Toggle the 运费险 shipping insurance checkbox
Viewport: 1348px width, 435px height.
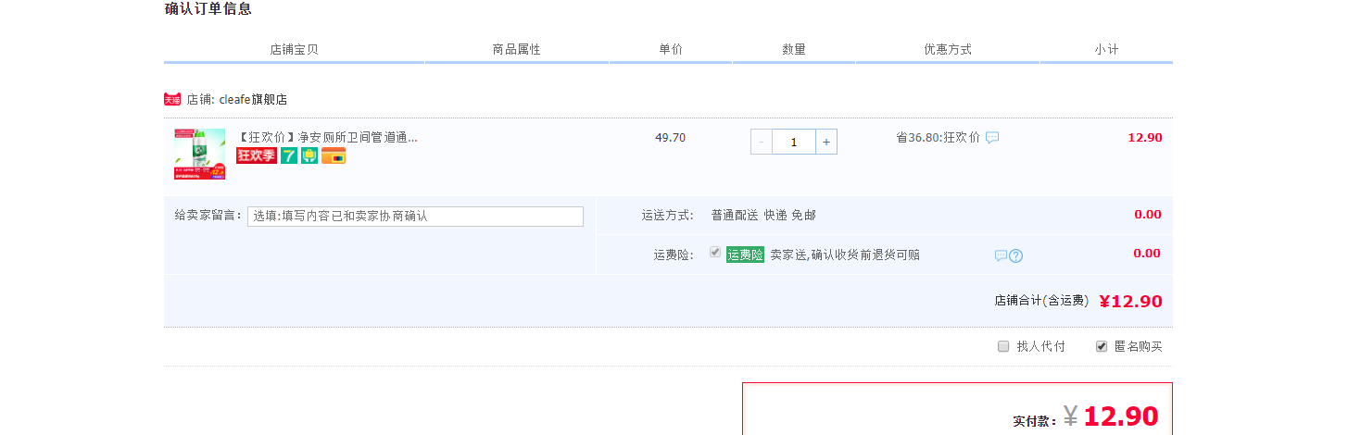715,252
